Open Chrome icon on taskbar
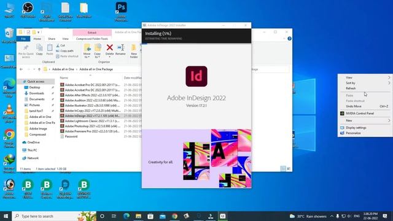The height and width of the screenshot is (221, 393). click(x=174, y=216)
